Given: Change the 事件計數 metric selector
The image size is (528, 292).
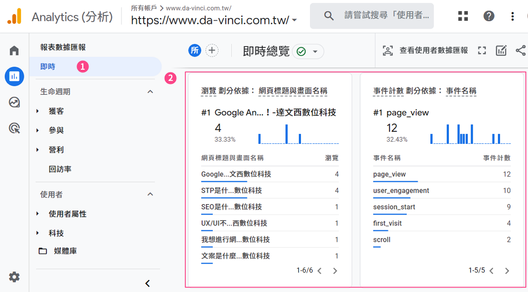Looking at the screenshot, I should click(388, 90).
